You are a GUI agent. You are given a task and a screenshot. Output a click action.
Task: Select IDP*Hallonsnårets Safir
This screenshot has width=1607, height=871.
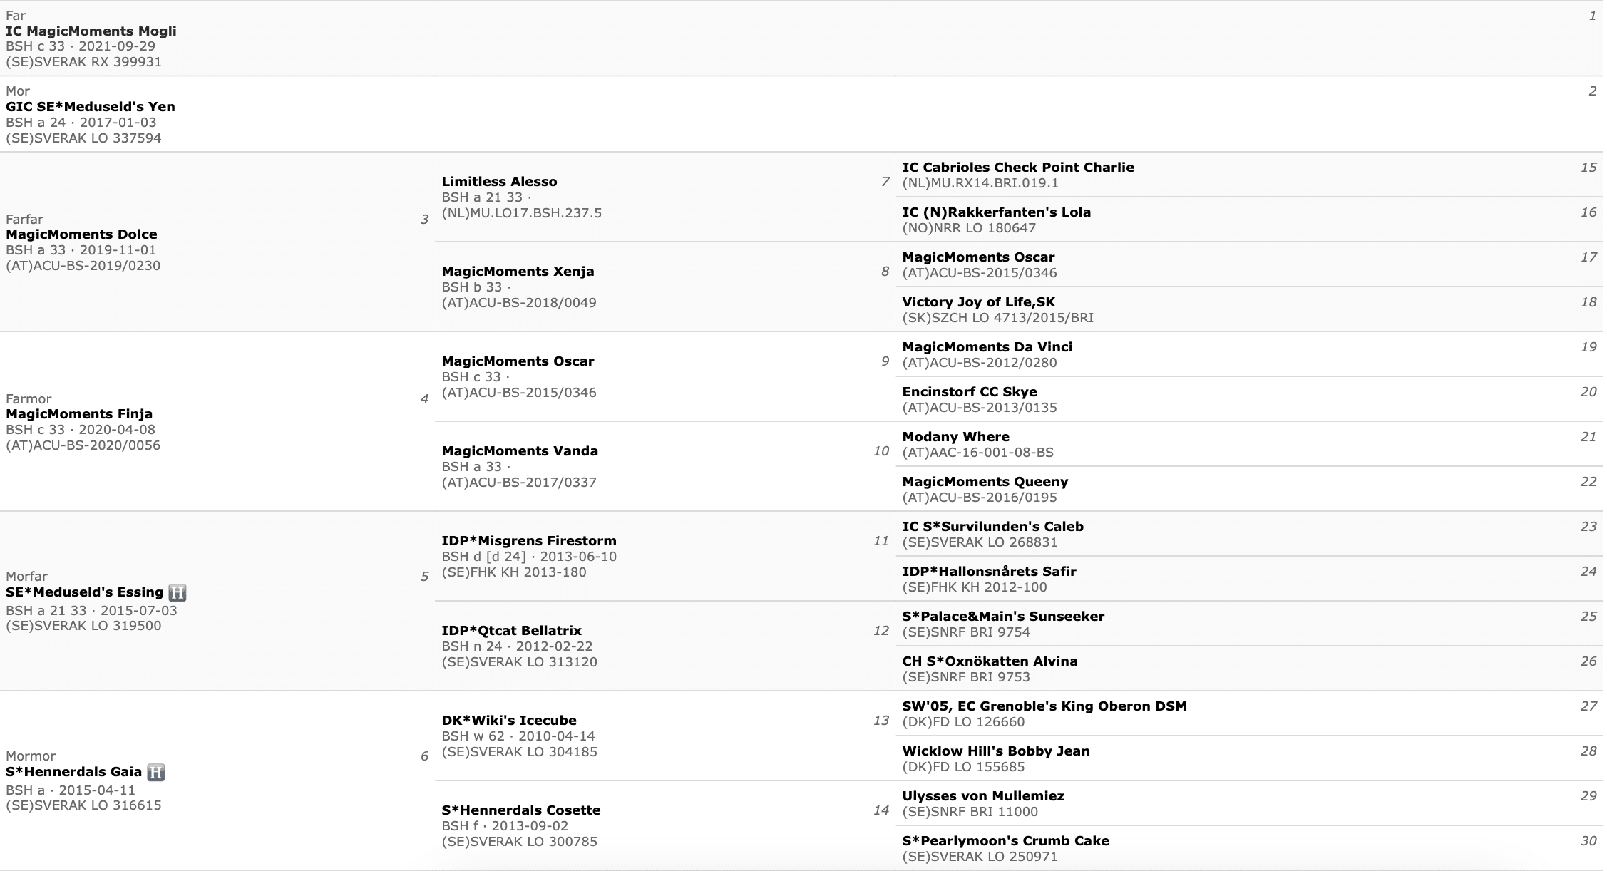(989, 572)
